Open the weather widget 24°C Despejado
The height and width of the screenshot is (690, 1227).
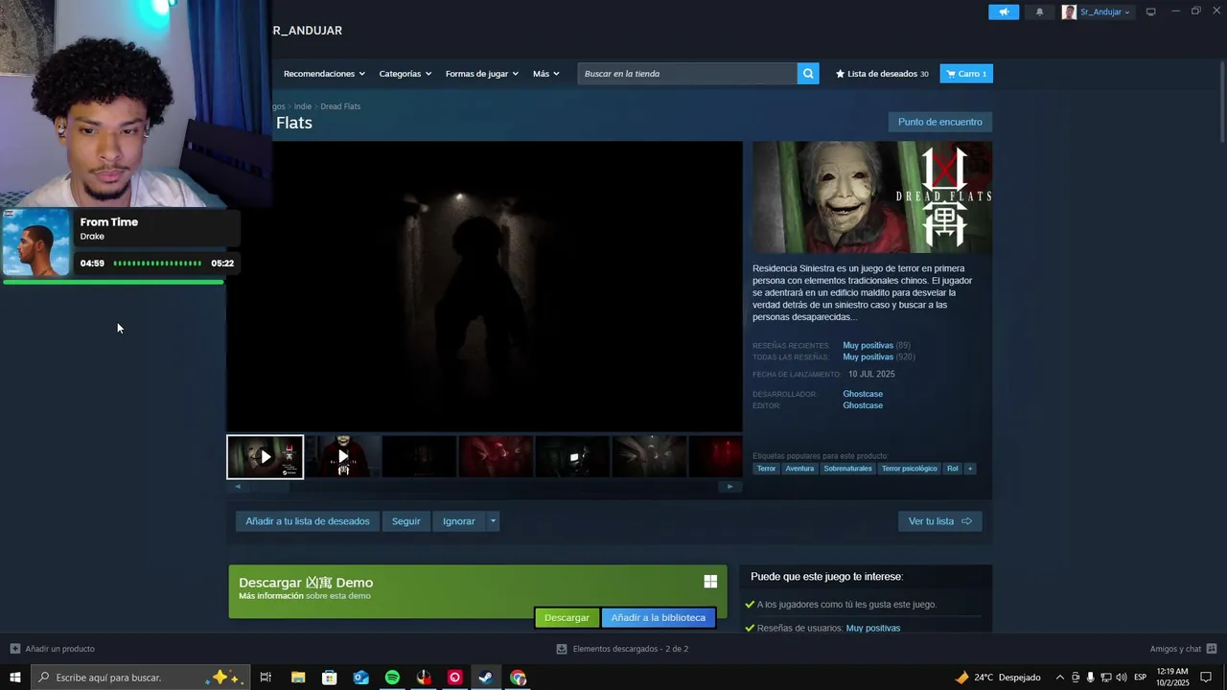pyautogui.click(x=998, y=678)
